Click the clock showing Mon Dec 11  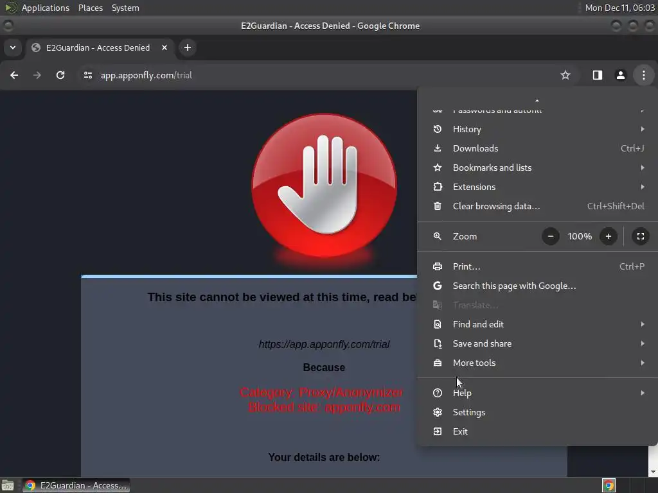(620, 8)
